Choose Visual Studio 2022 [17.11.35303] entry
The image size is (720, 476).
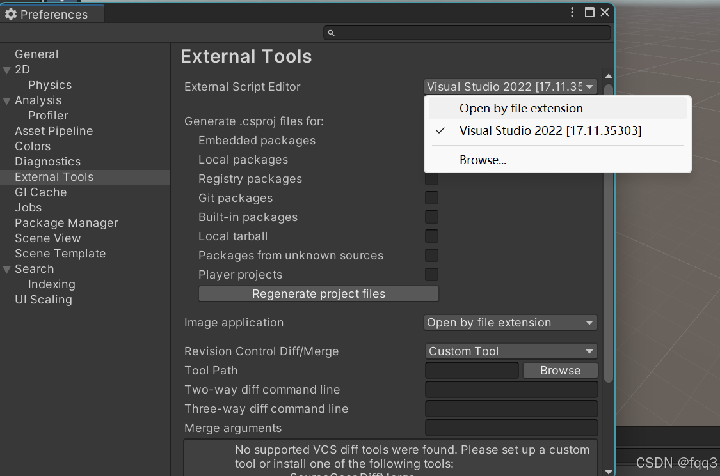point(557,131)
